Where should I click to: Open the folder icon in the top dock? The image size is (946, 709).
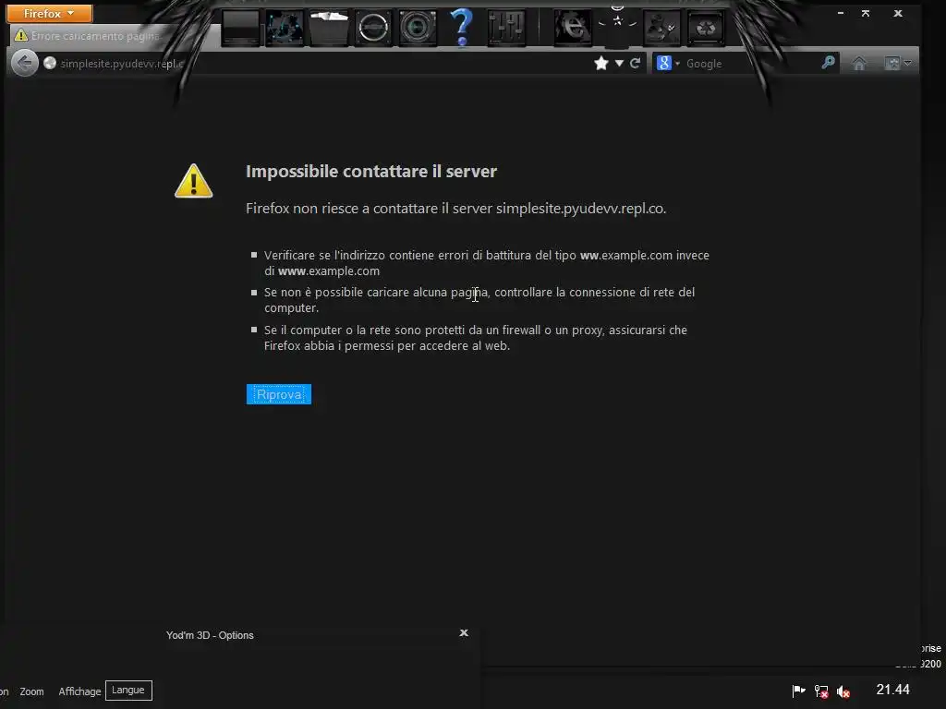(x=329, y=27)
